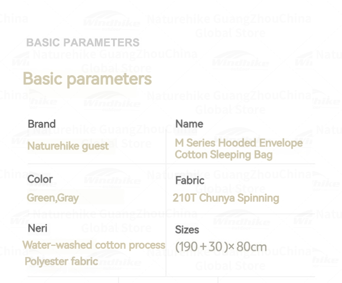Click the BASIC PARAMETERS gray heading
This screenshot has width=342, height=283.
point(83,42)
